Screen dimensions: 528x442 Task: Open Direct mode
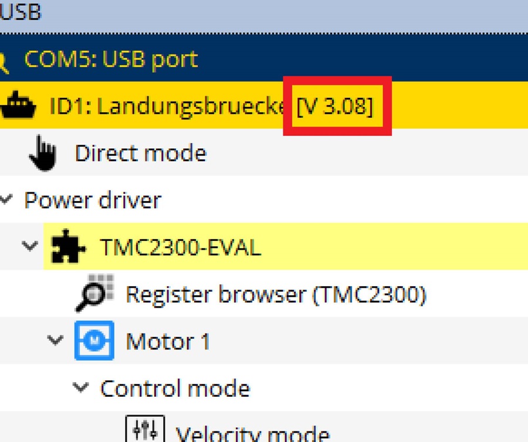click(x=141, y=153)
